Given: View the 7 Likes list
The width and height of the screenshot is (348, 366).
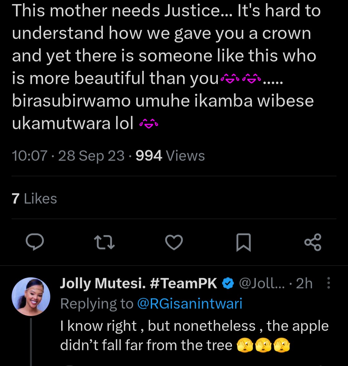Looking at the screenshot, I should tap(34, 198).
